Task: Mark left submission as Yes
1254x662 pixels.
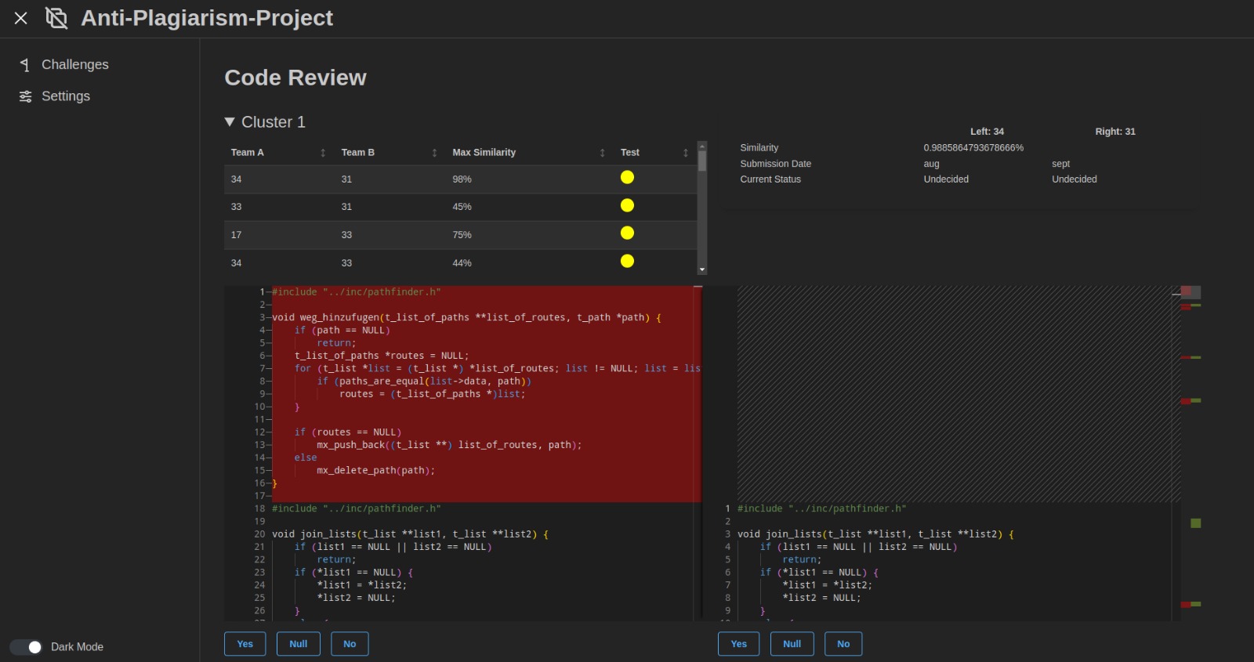Action: (x=245, y=644)
